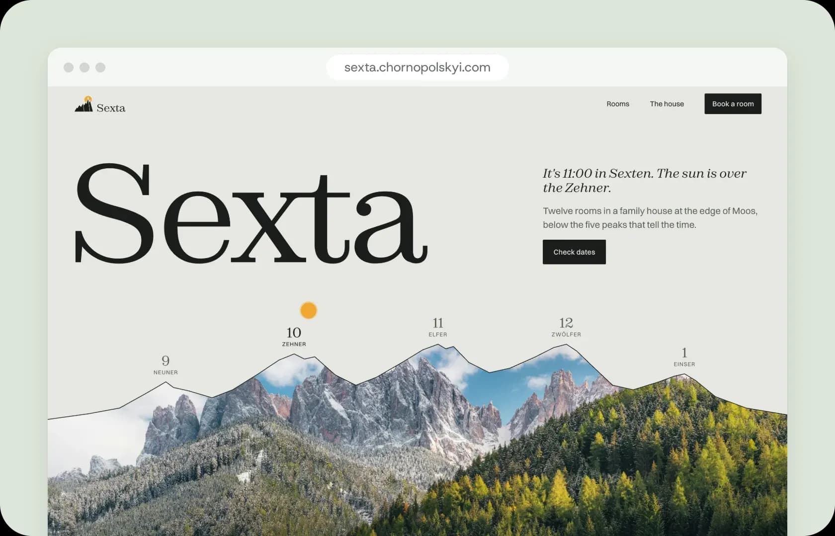Viewport: 835px width, 536px height.
Task: Click the Sexta mountain logo icon
Action: tap(84, 104)
